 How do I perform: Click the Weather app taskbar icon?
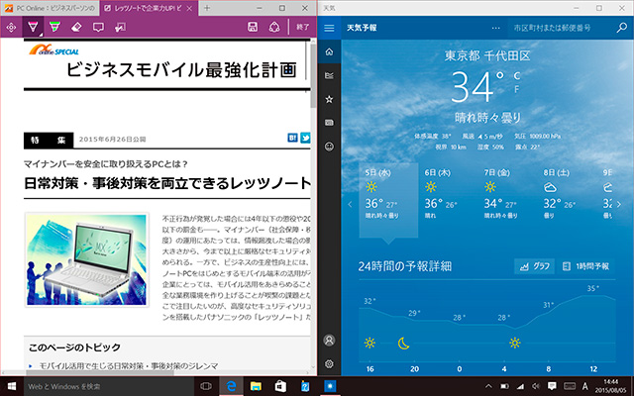pyautogui.click(x=330, y=386)
